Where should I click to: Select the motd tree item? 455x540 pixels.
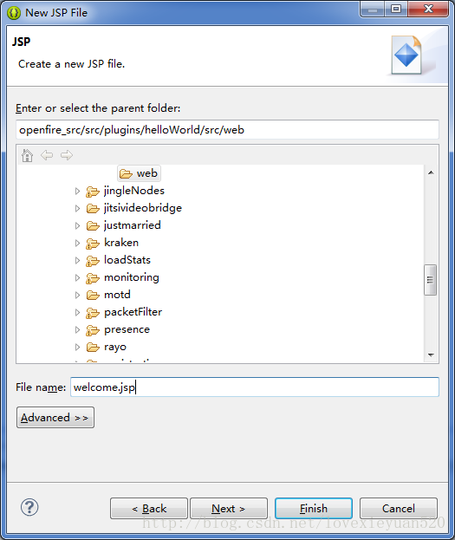tap(117, 295)
